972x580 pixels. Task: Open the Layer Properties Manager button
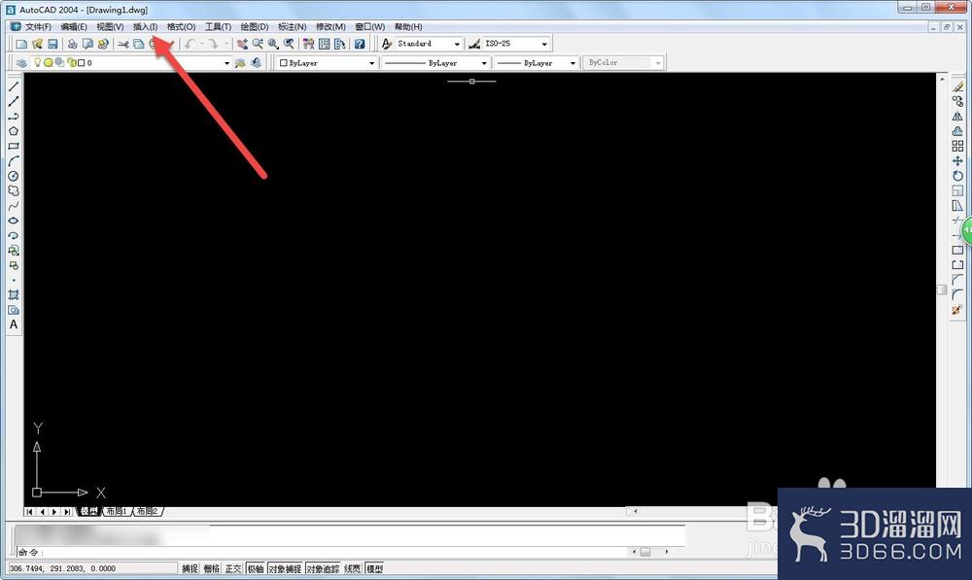click(x=21, y=63)
